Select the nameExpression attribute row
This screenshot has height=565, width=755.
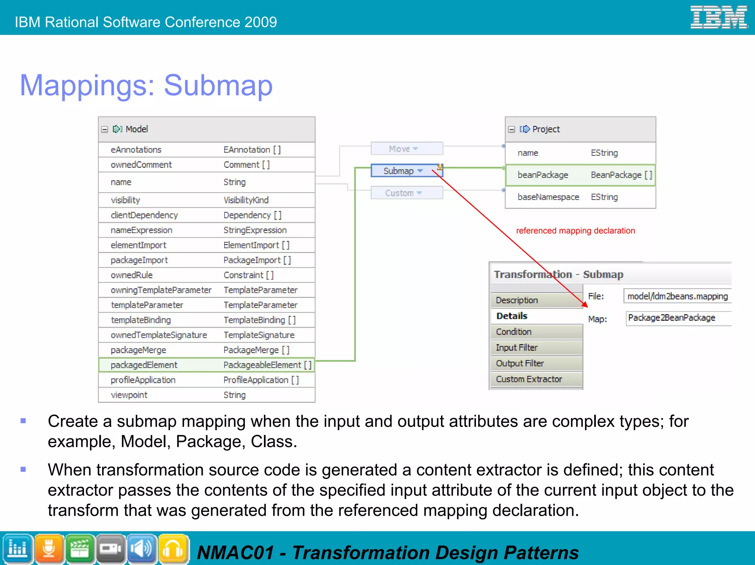[x=207, y=230]
